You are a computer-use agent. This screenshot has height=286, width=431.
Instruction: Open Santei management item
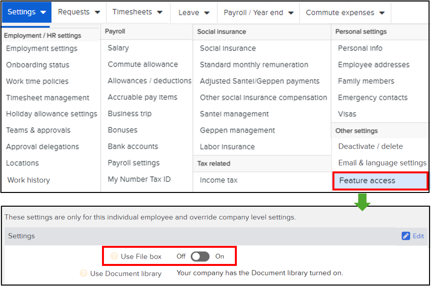(x=234, y=114)
